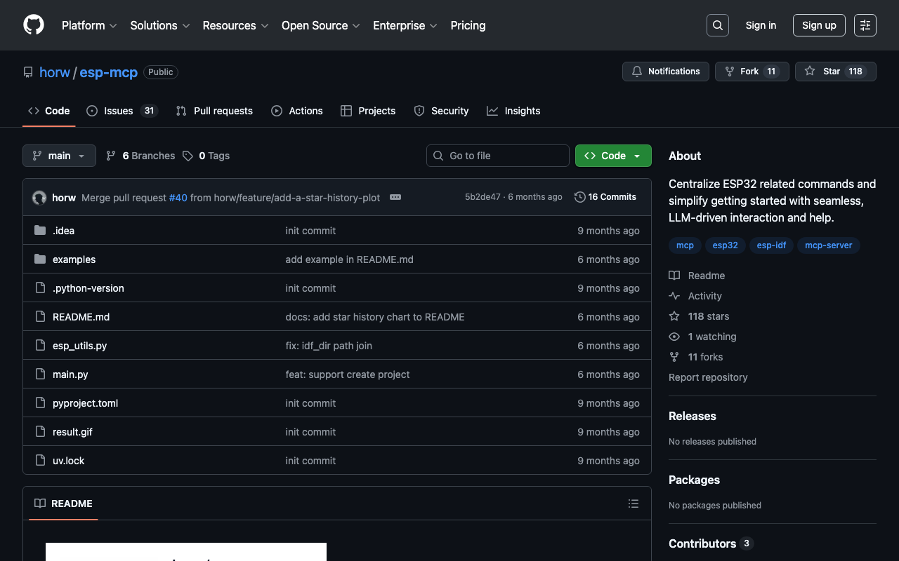Open the search magnifier icon

717,25
